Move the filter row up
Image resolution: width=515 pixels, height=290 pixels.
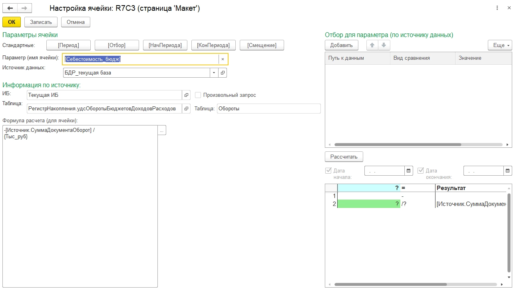(x=372, y=45)
